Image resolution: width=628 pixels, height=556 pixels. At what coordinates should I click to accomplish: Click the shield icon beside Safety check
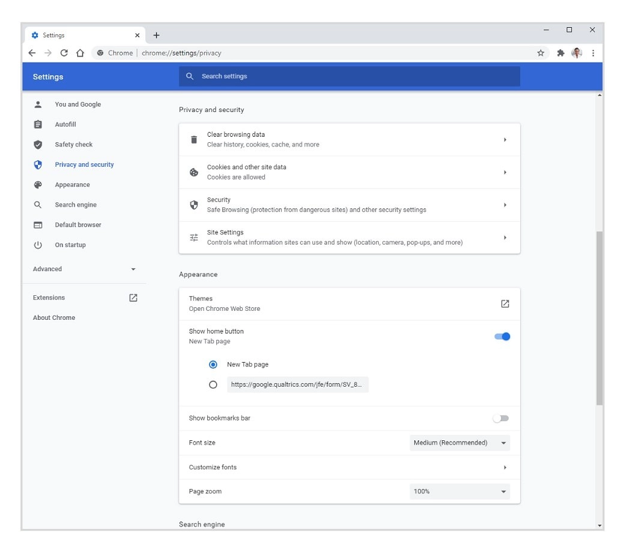(x=38, y=145)
